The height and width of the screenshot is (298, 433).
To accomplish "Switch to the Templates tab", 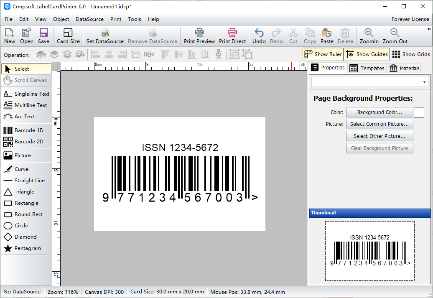I will 367,68.
